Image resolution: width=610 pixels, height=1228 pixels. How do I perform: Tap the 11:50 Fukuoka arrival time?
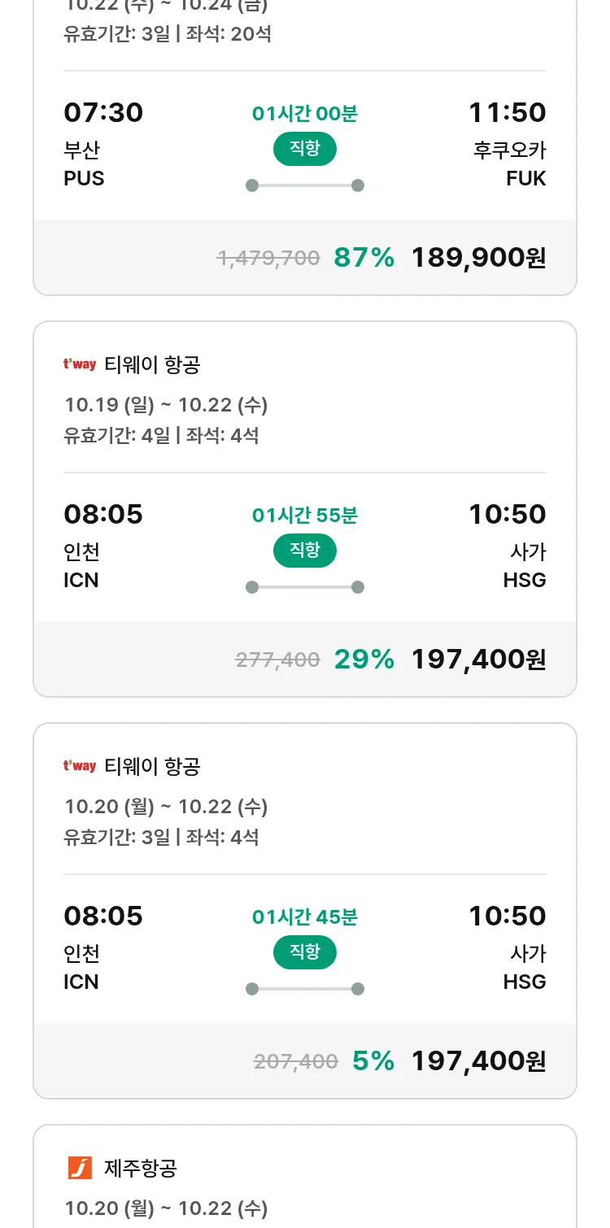point(507,112)
